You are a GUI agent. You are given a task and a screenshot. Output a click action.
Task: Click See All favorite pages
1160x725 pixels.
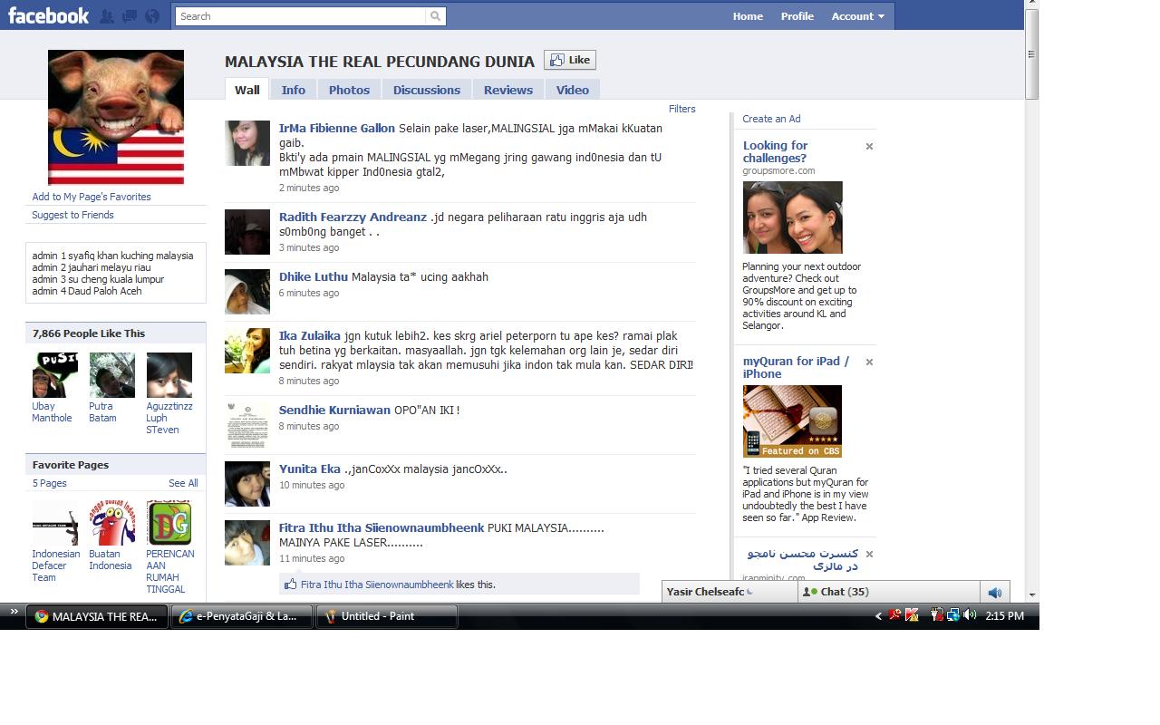183,483
